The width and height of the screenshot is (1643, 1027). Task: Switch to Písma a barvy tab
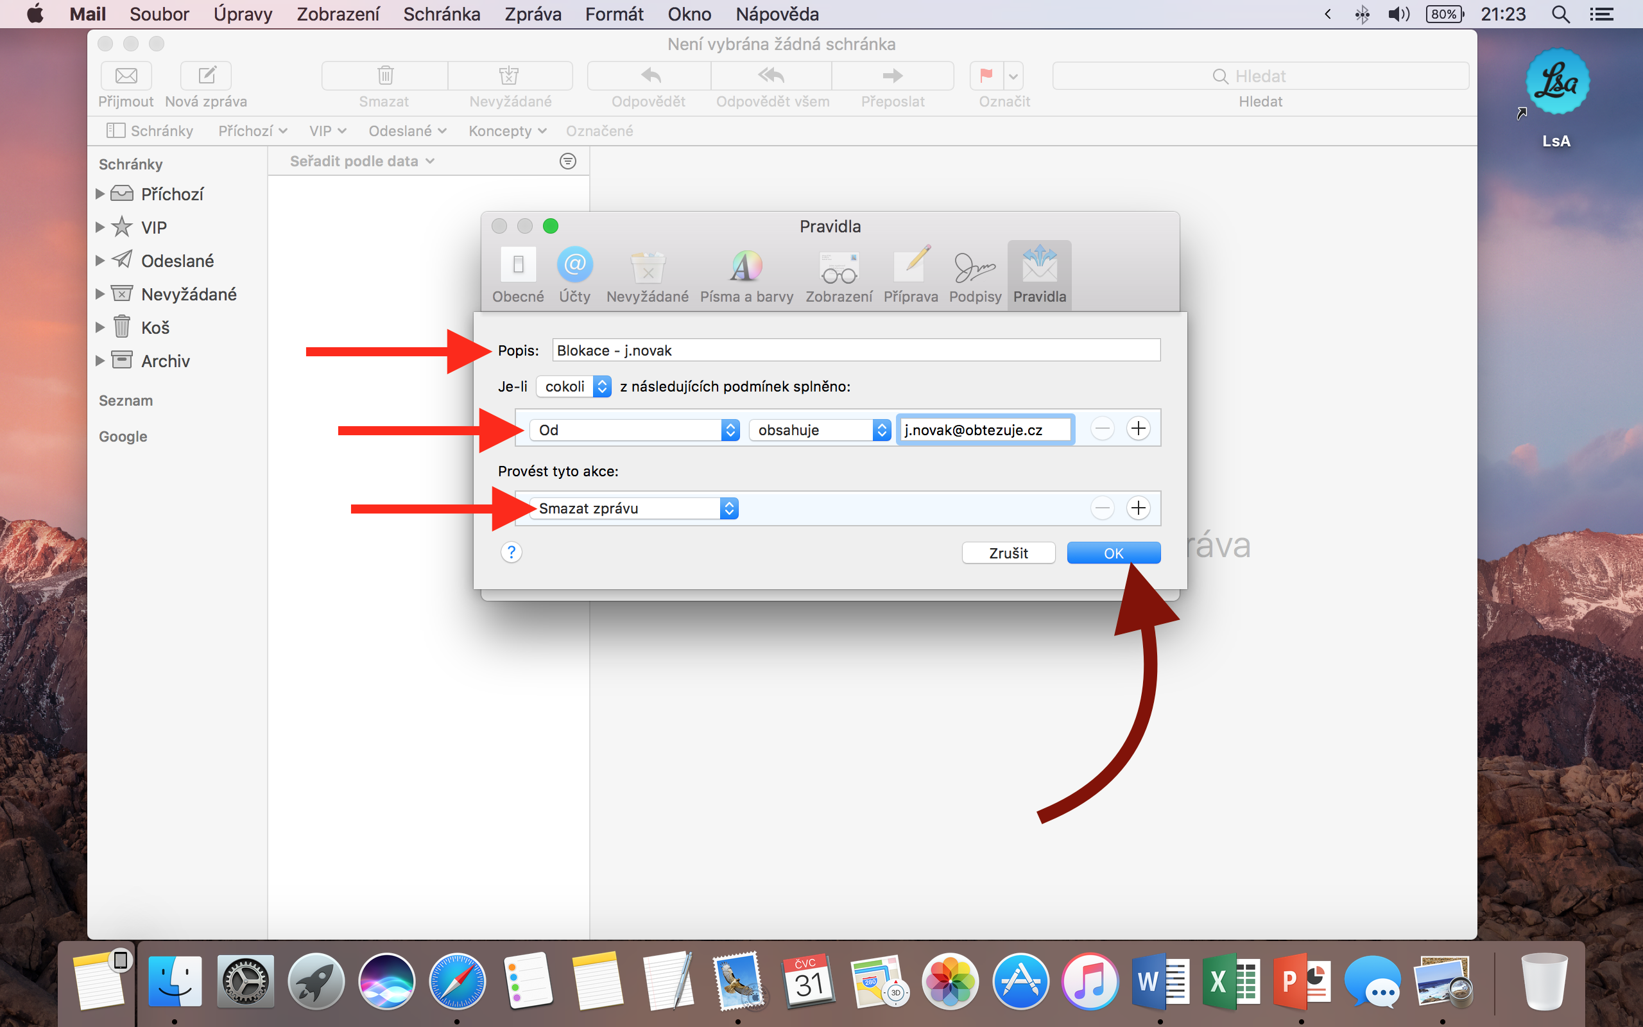point(746,275)
